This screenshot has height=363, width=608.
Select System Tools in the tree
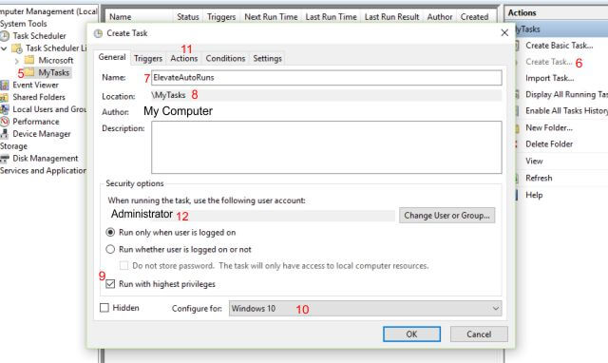tap(23, 24)
